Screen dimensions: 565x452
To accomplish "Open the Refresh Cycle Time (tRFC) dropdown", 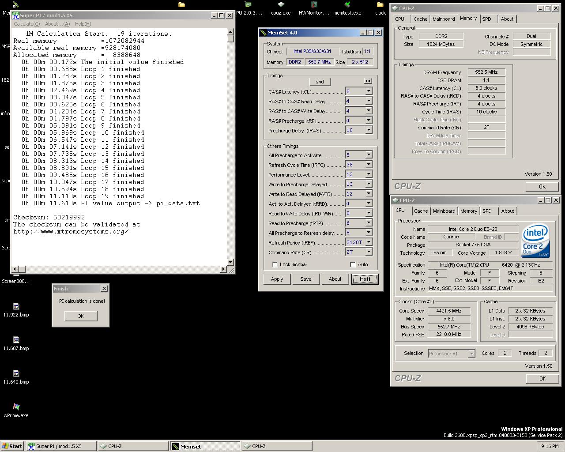I will coord(369,165).
